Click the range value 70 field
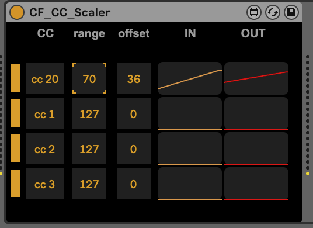 tap(89, 78)
